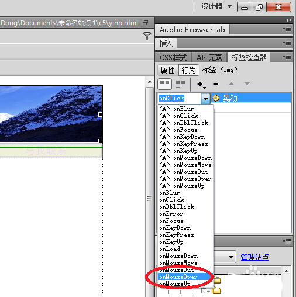Image resolution: width=296 pixels, height=297 pixels.
Task: Click the onClick event input field
Action: pyautogui.click(x=180, y=99)
